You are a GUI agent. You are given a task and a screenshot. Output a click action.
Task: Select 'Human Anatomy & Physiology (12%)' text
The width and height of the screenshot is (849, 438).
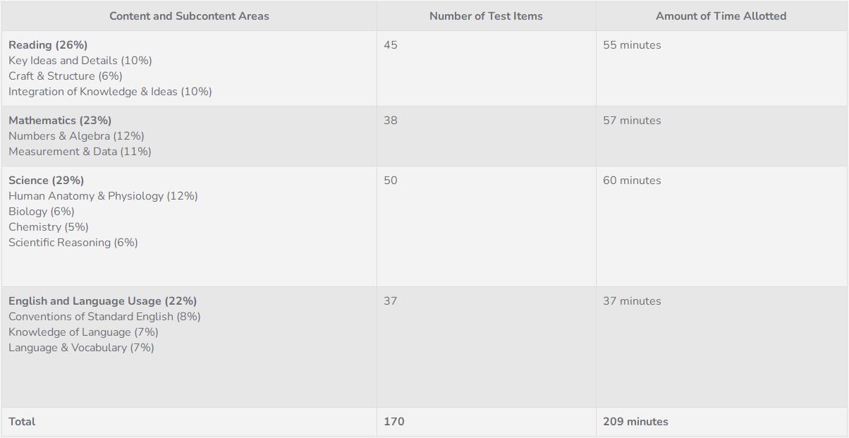click(103, 196)
